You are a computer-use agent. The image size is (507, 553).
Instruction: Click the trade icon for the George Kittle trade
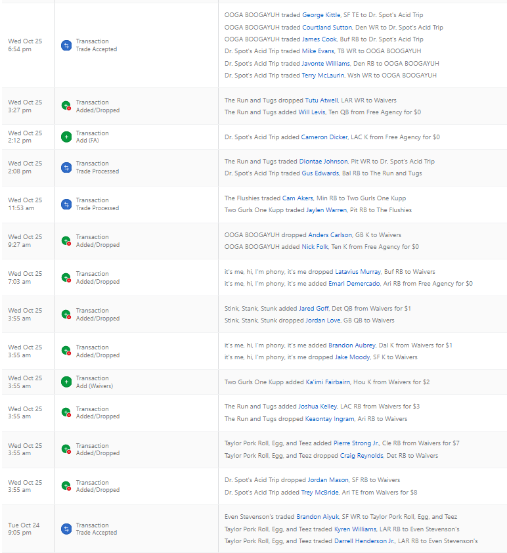click(66, 45)
